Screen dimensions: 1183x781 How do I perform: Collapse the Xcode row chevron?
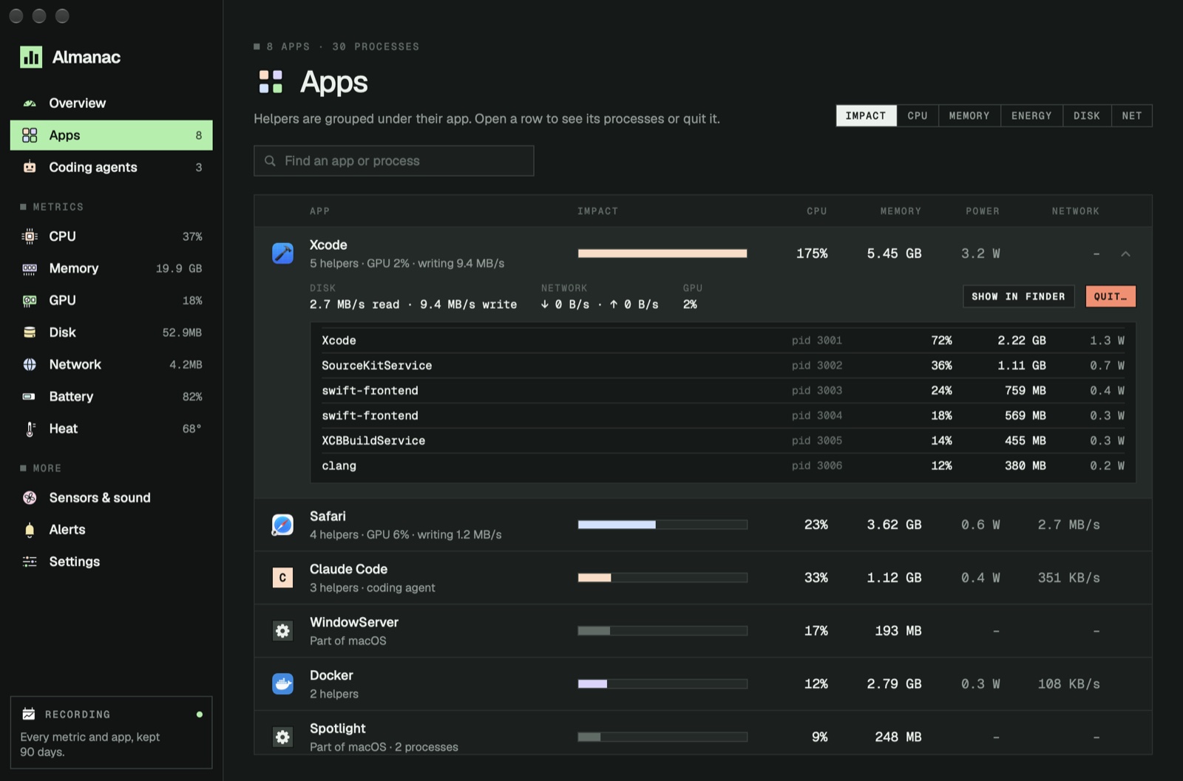(x=1125, y=253)
